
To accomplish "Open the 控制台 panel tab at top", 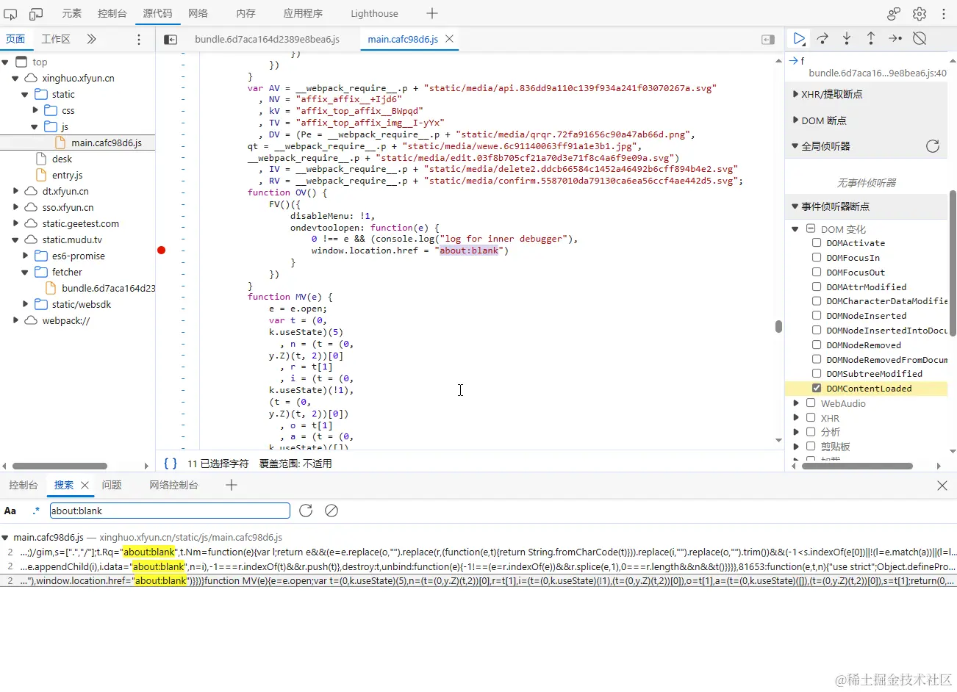I will point(112,13).
